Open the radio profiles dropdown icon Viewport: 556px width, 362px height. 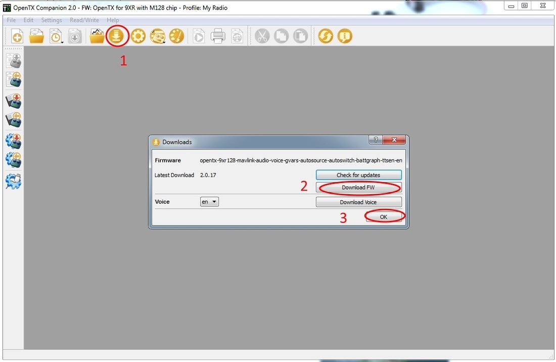pos(158,36)
